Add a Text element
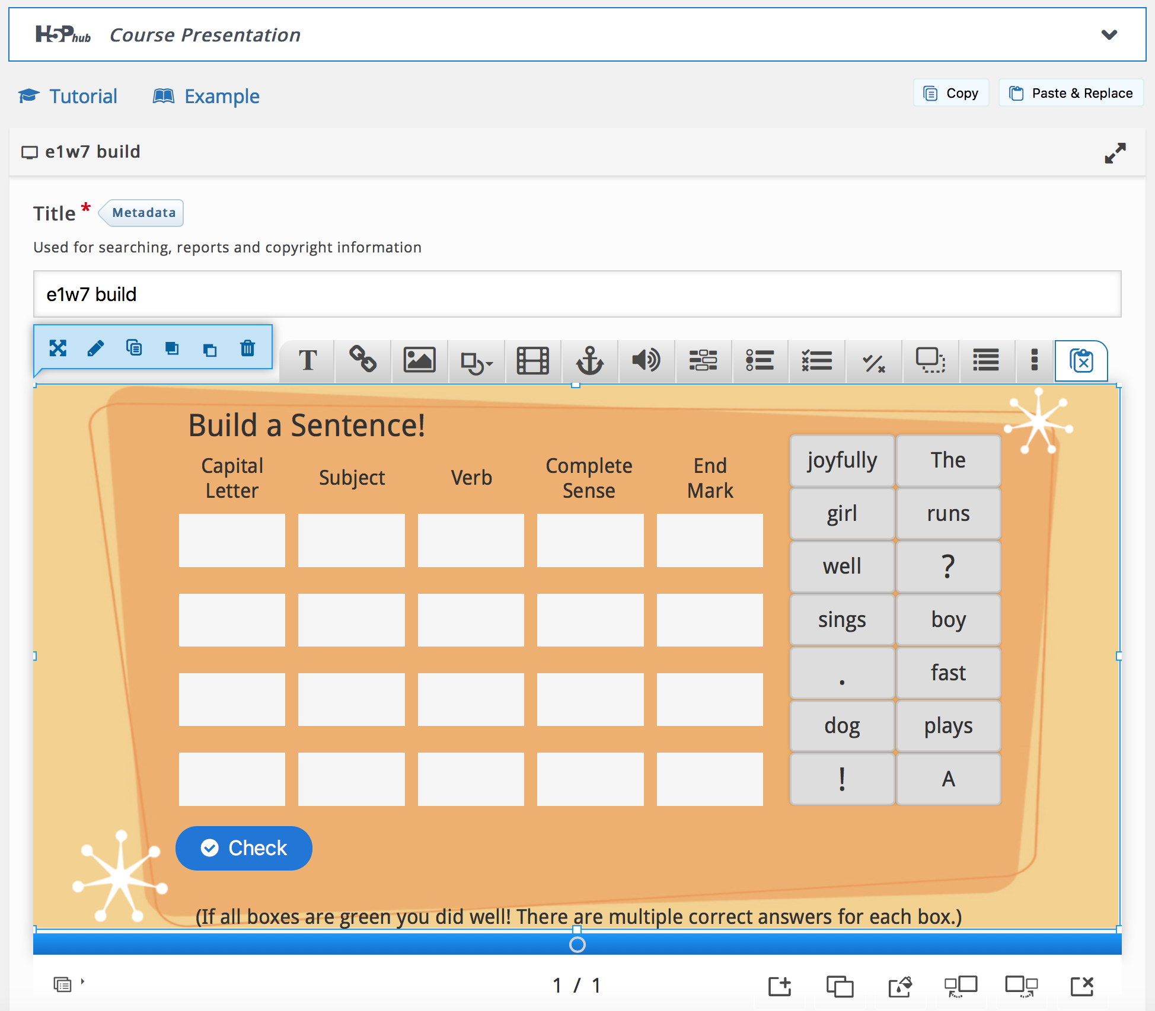Image resolution: width=1155 pixels, height=1011 pixels. pyautogui.click(x=307, y=360)
